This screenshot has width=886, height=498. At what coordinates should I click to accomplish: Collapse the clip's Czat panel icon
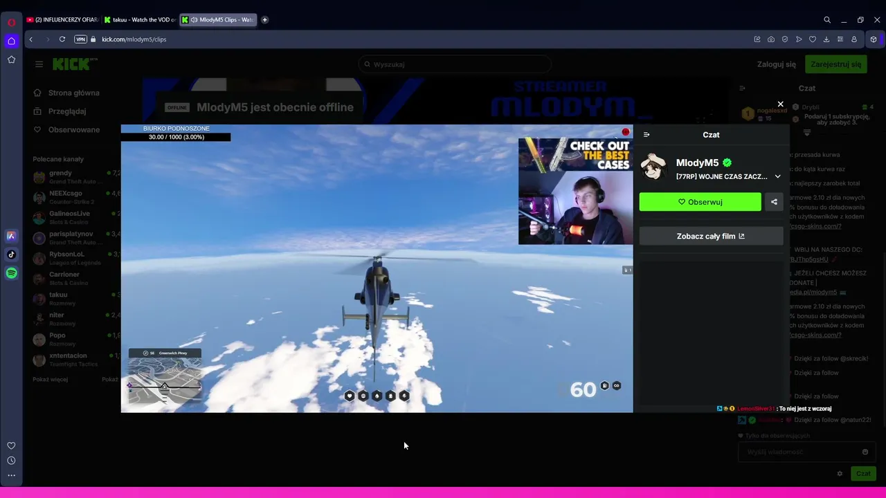(647, 135)
